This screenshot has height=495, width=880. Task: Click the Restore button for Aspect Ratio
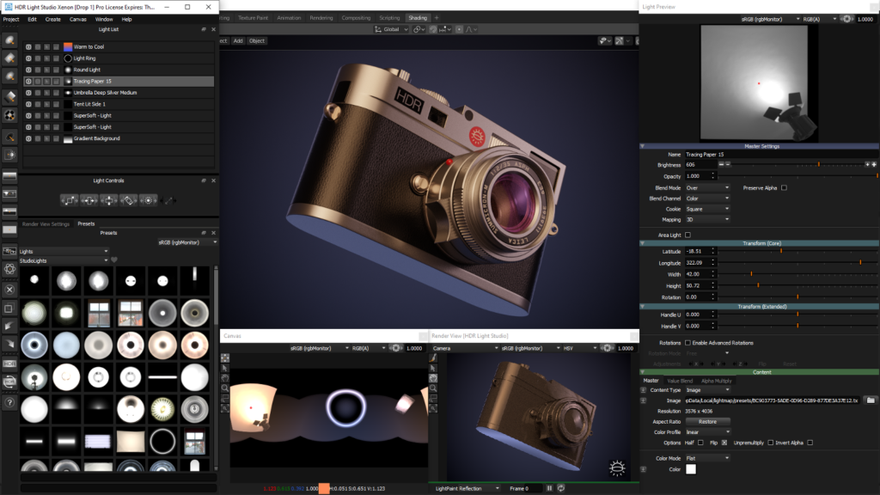[x=707, y=422]
